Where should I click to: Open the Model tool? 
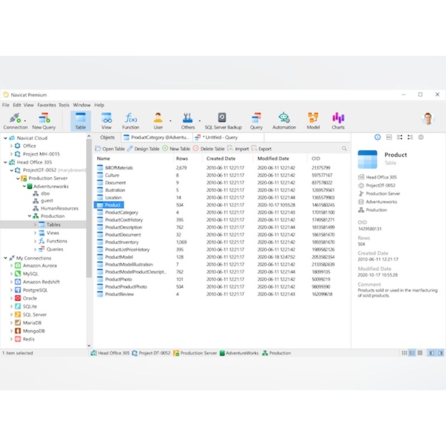point(313,121)
